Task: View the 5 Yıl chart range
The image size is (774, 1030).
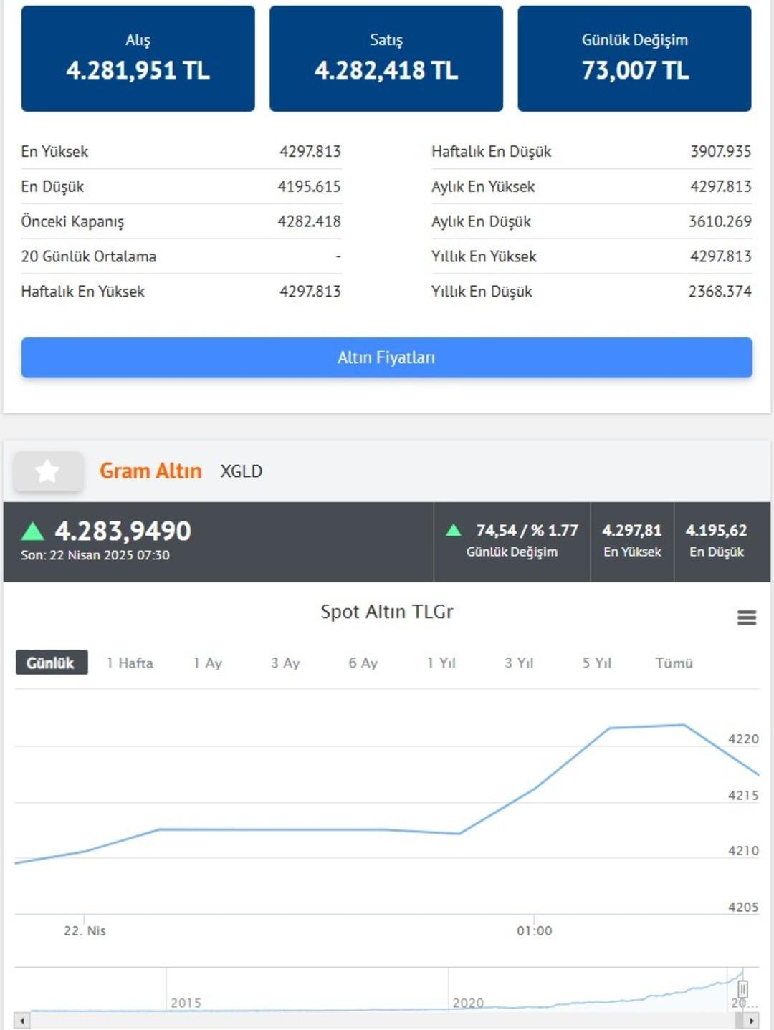Action: click(596, 663)
